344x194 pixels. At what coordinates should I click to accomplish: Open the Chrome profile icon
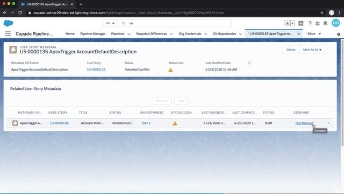332,13
